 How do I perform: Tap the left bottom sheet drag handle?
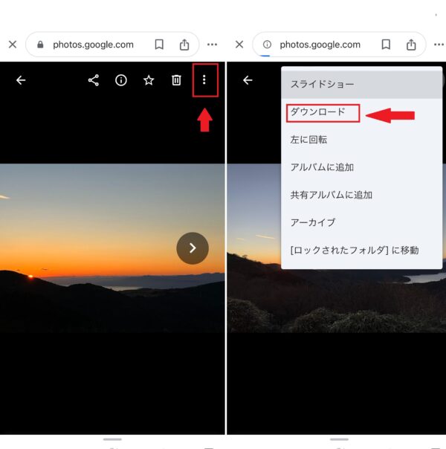pos(112,439)
